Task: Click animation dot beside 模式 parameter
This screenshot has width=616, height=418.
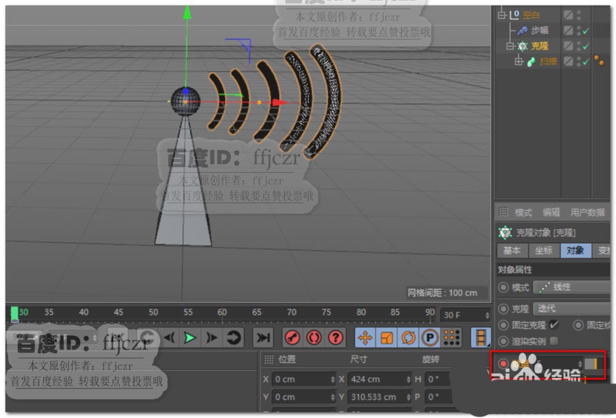Action: (x=503, y=287)
